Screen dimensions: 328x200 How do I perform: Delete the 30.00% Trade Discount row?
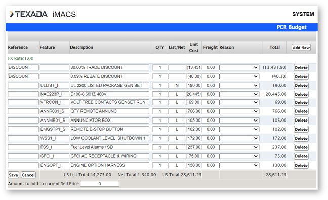(301, 68)
